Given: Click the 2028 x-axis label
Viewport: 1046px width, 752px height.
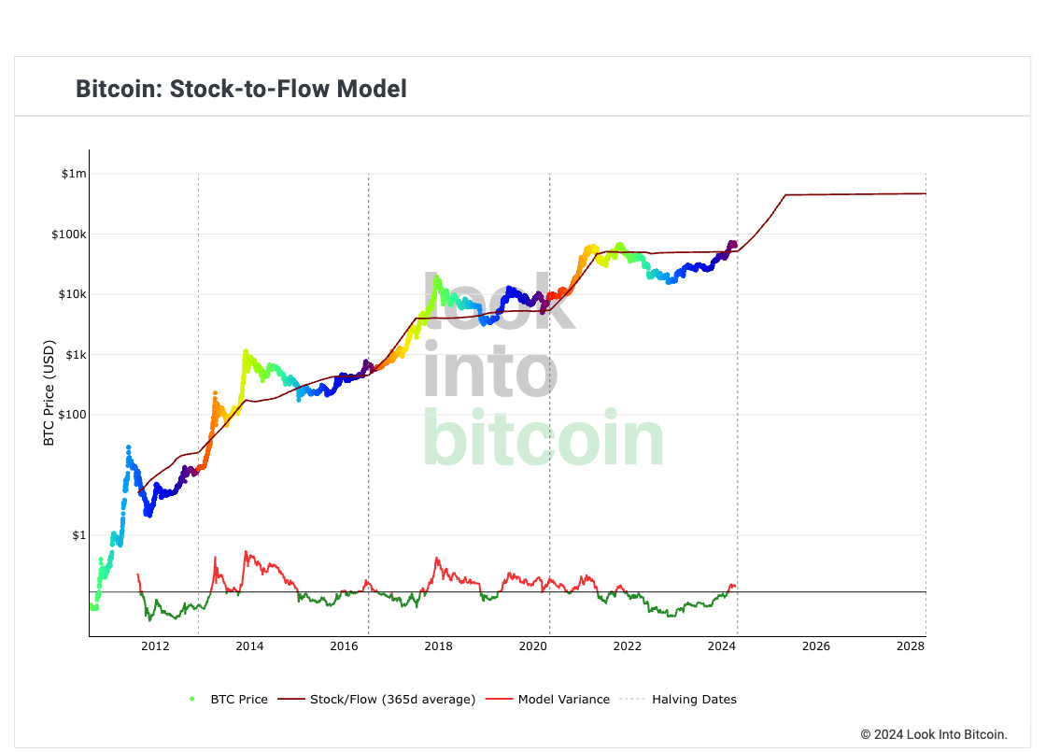Looking at the screenshot, I should pos(911,646).
